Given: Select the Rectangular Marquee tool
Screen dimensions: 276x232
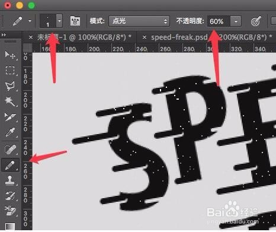Looking at the screenshot, I should (10, 70).
